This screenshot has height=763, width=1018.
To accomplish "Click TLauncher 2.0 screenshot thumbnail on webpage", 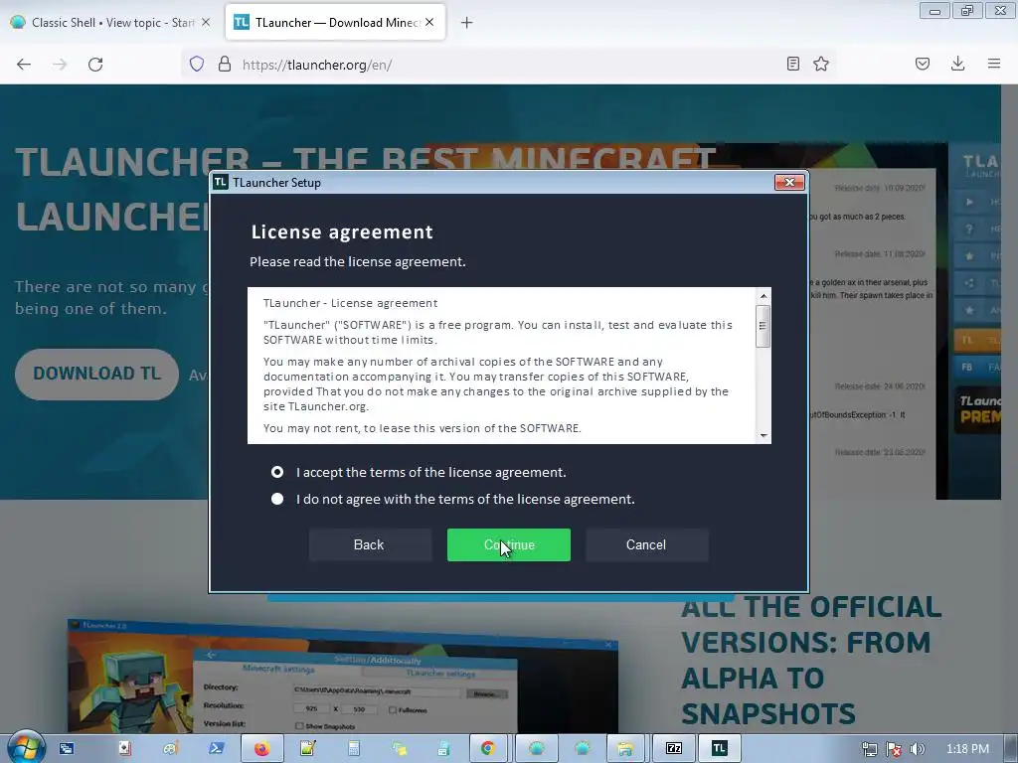I will 343,676.
